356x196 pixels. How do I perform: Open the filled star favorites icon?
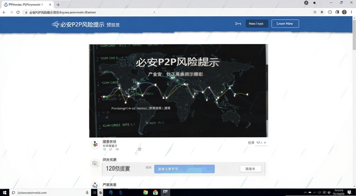322,12
